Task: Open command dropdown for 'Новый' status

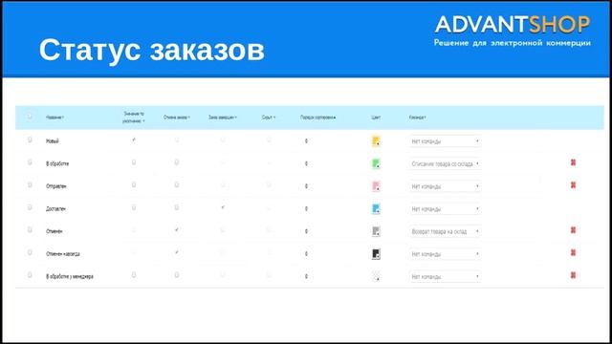Action: pos(445,141)
